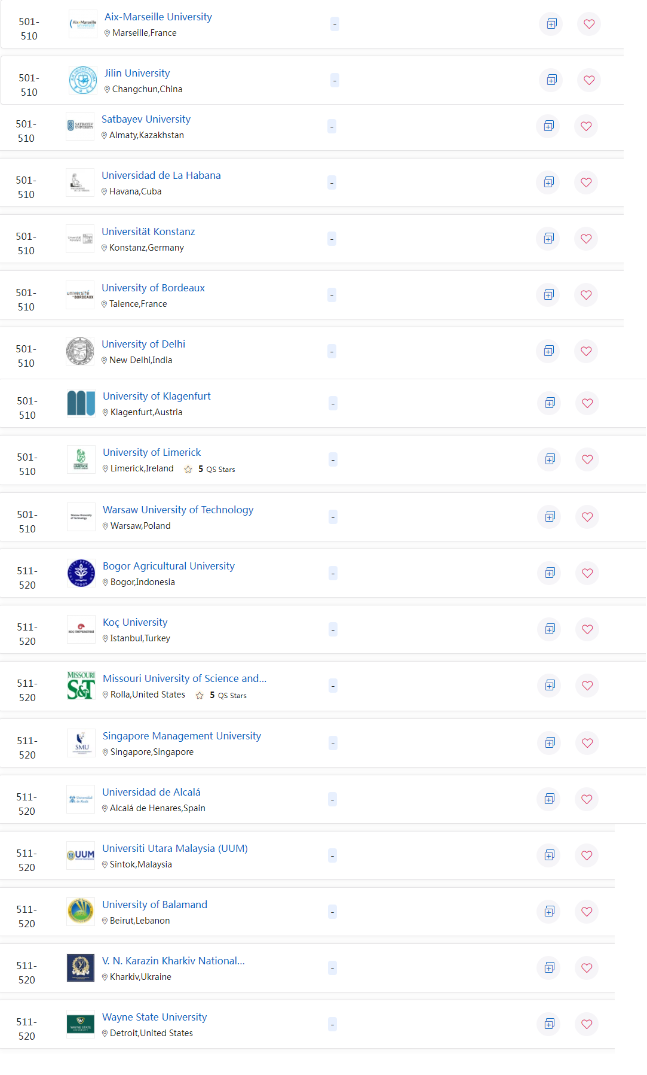Click the "Havana,Cuba" location text
Viewport: 647px width, 1075px height.
tap(135, 191)
